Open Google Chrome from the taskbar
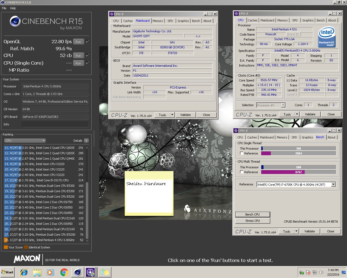Viewport: 347px width, 278px height. (x=64, y=272)
